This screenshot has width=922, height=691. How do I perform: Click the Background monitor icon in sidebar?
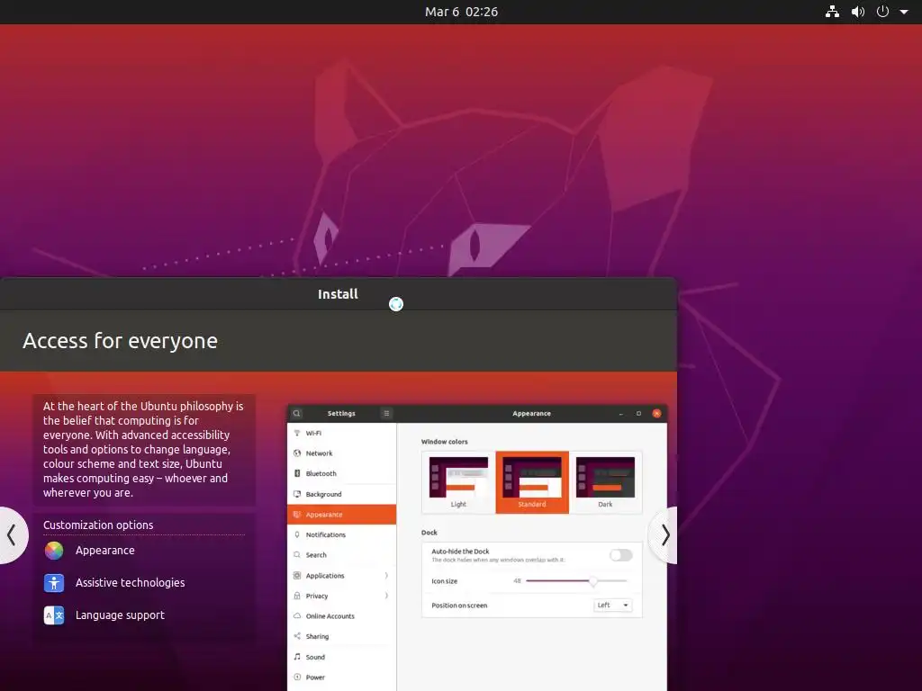click(297, 494)
